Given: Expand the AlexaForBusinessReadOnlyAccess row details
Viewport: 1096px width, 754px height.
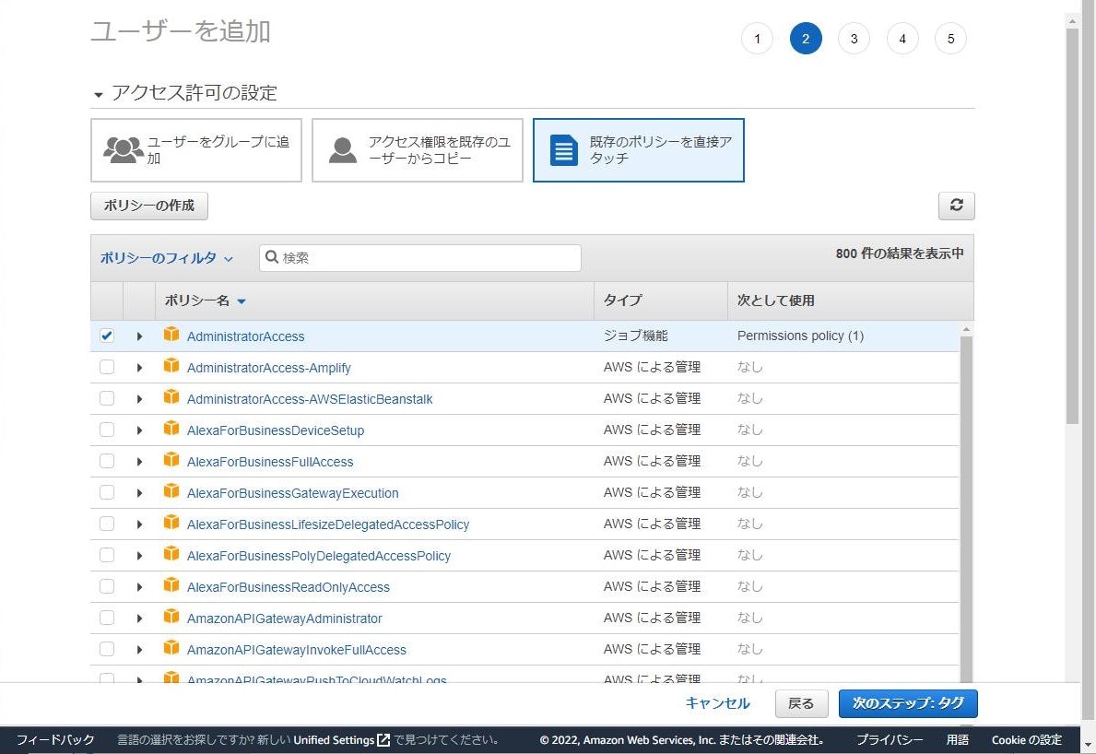Looking at the screenshot, I should (139, 587).
